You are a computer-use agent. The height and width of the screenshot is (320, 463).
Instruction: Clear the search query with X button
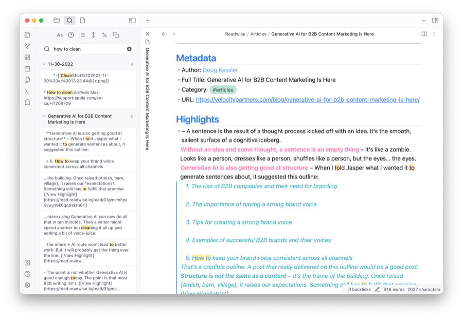(129, 49)
